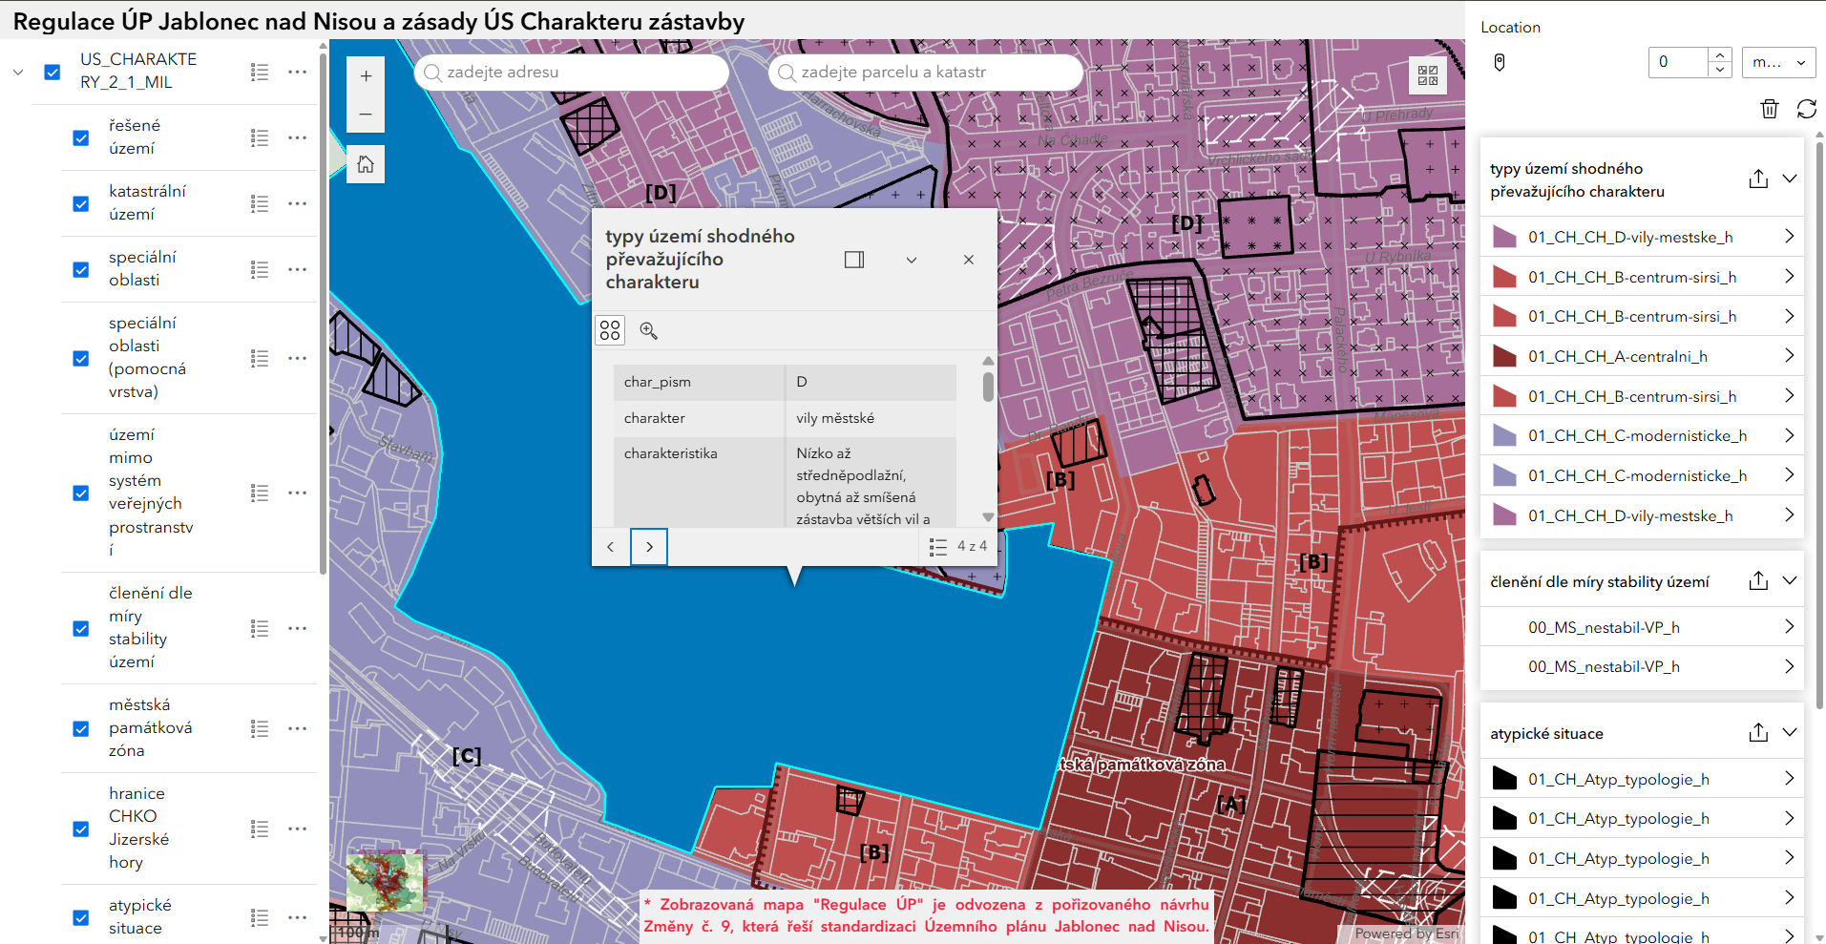Select first 01_CH_CH_B-centrum-sirsi_h result

1642,277
